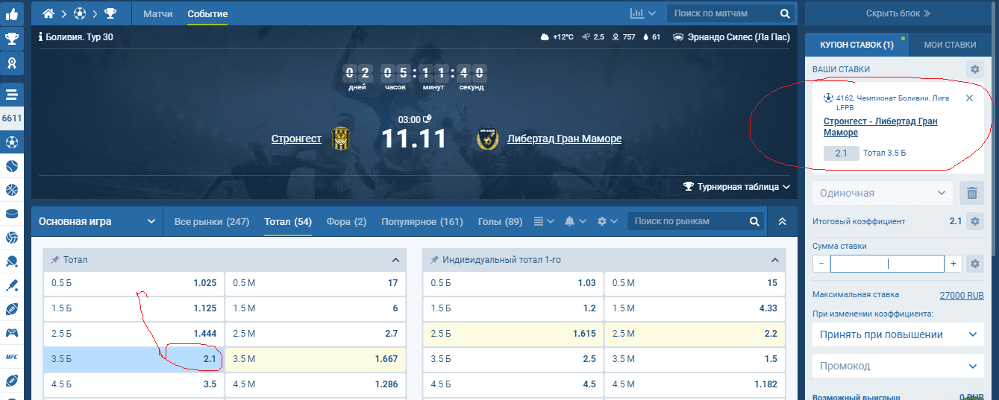Switch to the Фора (2) tab

click(x=346, y=221)
